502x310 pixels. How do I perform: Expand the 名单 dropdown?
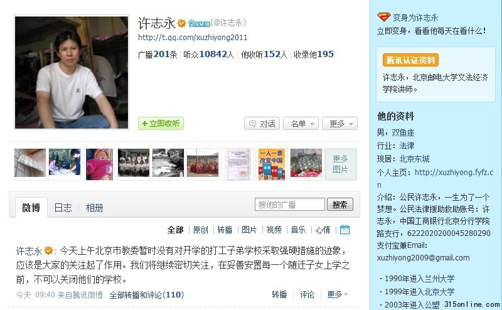(301, 124)
